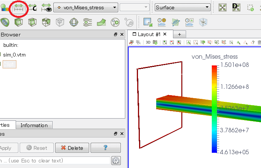Viewport: 261px width, 168px height.
Task: Switch to the Information tab
Action: click(x=34, y=125)
